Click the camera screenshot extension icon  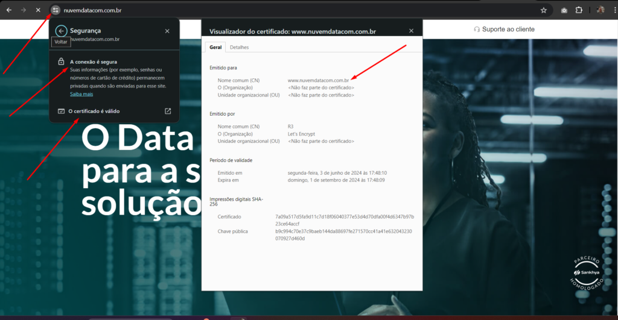click(564, 10)
